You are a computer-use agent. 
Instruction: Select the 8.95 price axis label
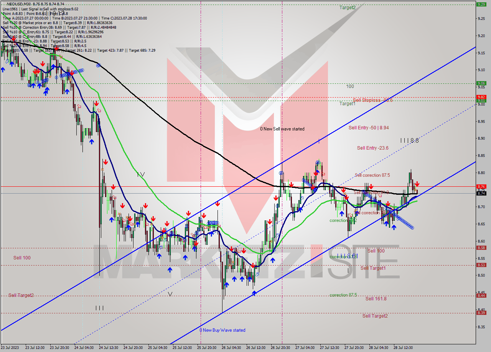pyautogui.click(x=481, y=121)
